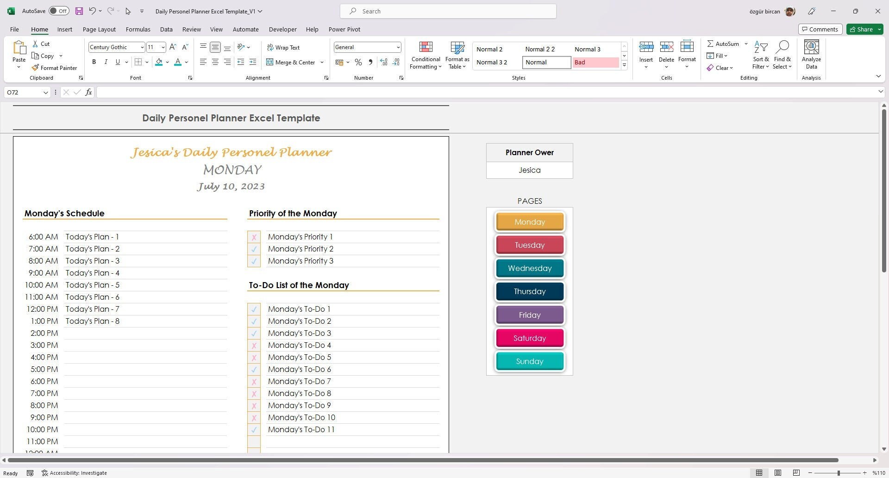Apply AutoSum to selection

[x=723, y=44]
